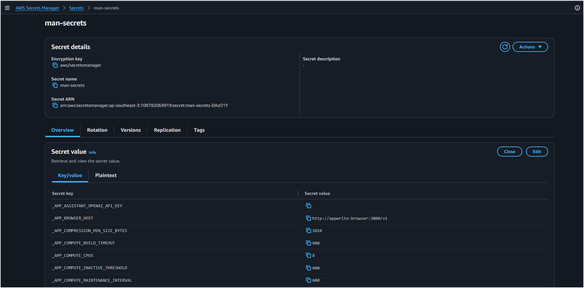Click the info icon at top right
584x288 pixels.
point(577,8)
